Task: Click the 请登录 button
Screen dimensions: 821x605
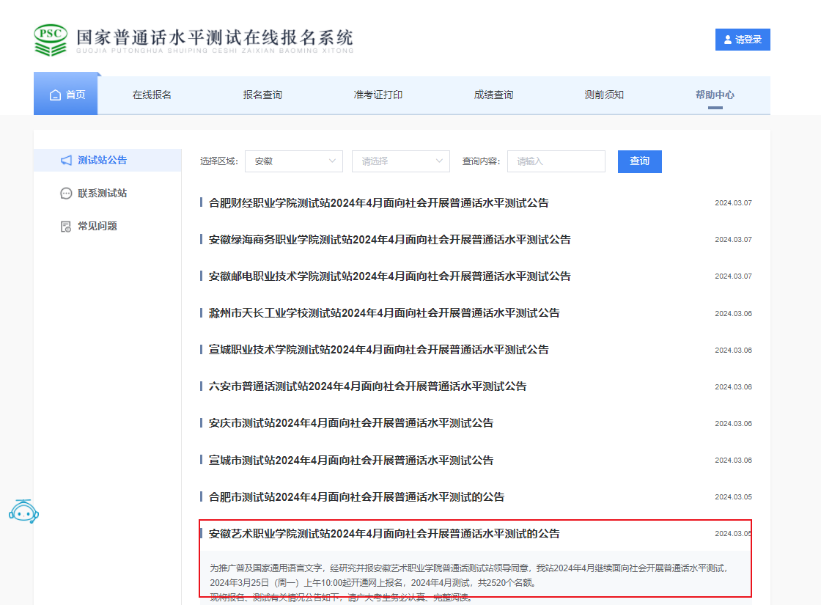Action: [x=743, y=40]
